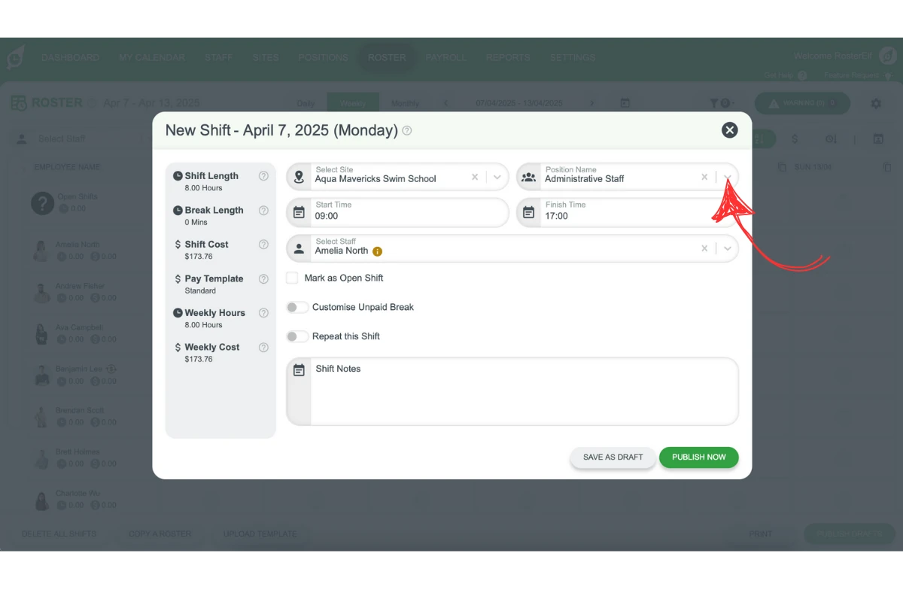Click the Pay Template help icon
Image resolution: width=903 pixels, height=602 pixels.
(x=263, y=279)
